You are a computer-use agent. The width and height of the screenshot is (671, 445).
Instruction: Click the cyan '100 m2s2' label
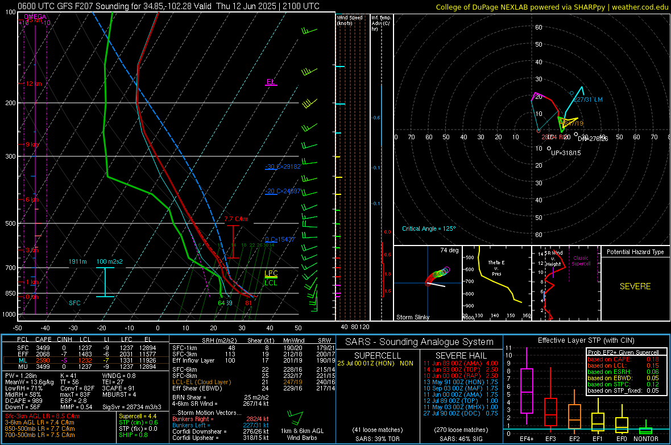click(110, 261)
